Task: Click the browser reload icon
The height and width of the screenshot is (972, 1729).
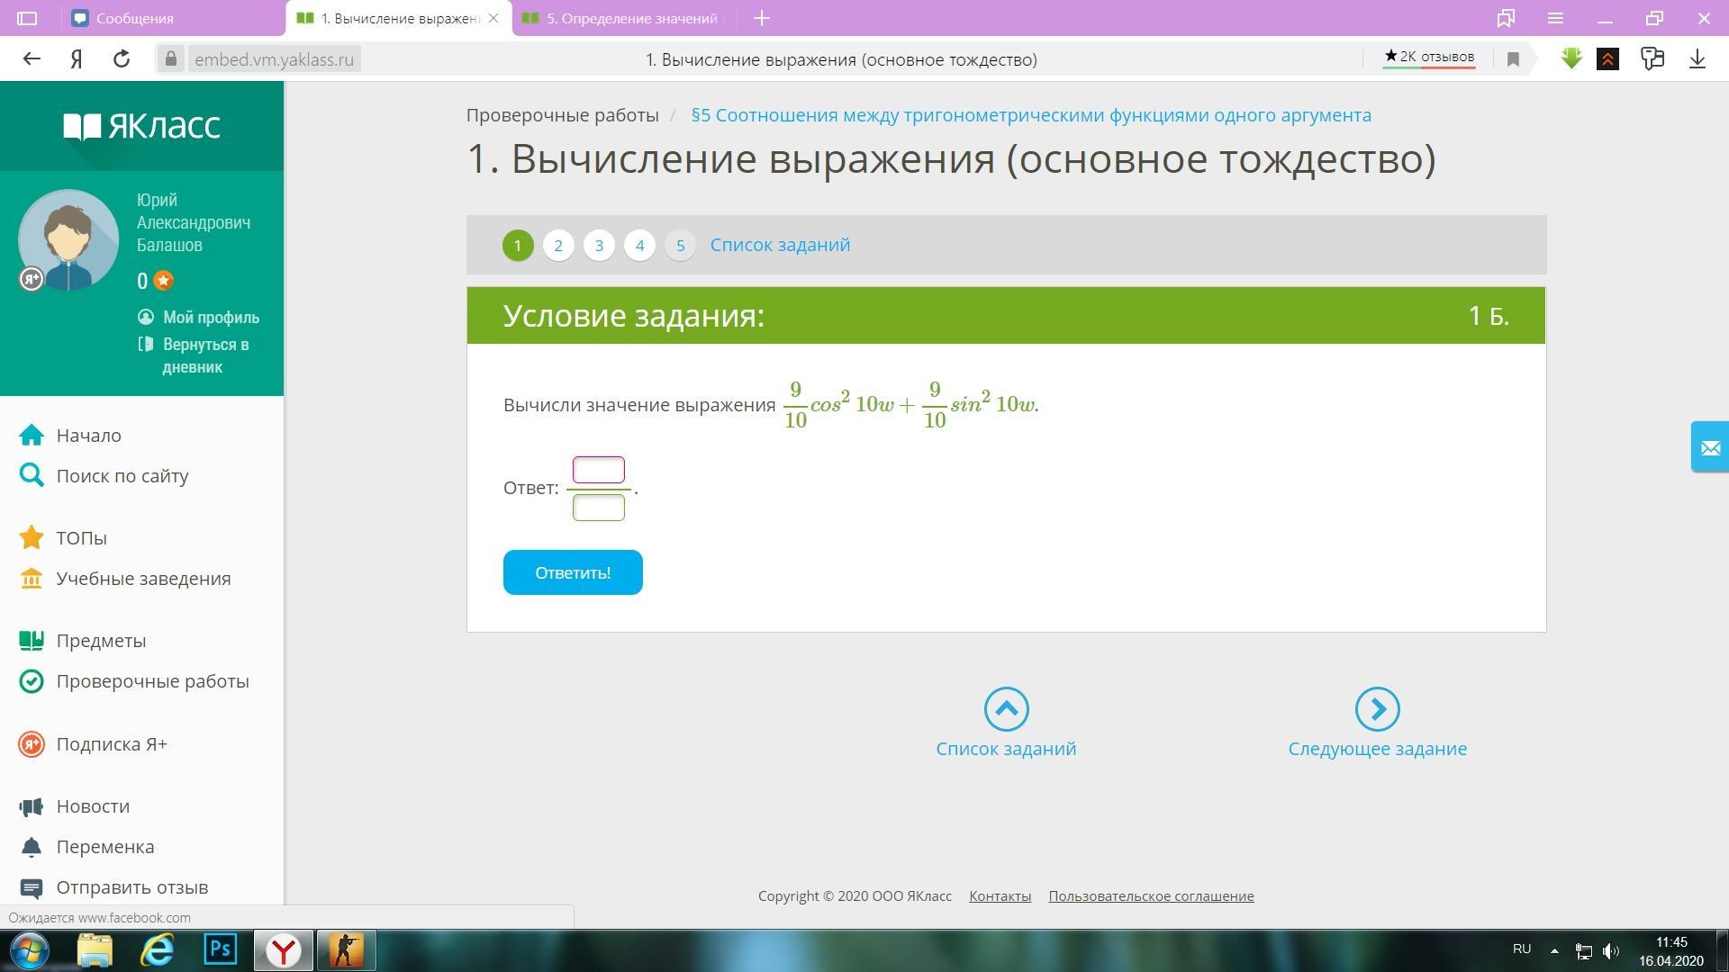Action: pos(122,59)
